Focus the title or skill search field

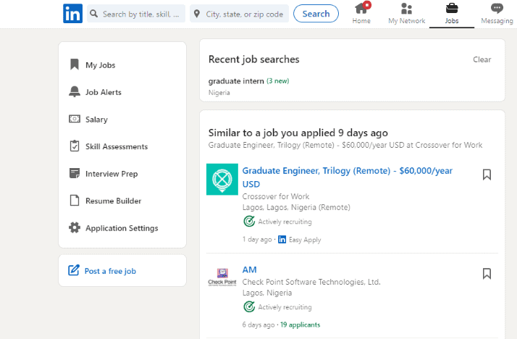[136, 14]
